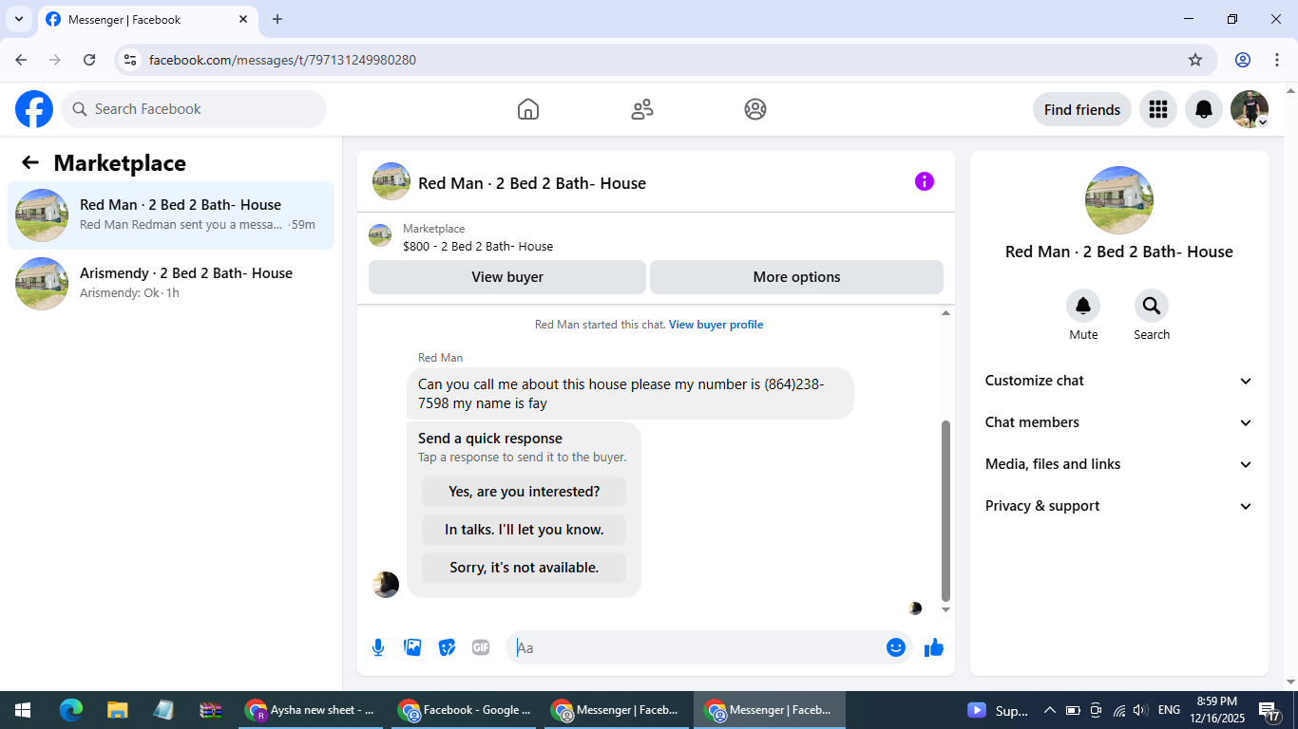Open WinRAR from taskbar

pyautogui.click(x=210, y=710)
